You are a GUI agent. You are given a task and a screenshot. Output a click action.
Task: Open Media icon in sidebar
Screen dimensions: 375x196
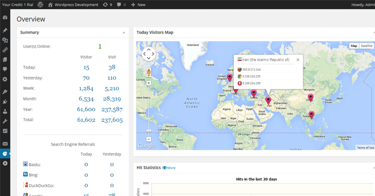5,40
